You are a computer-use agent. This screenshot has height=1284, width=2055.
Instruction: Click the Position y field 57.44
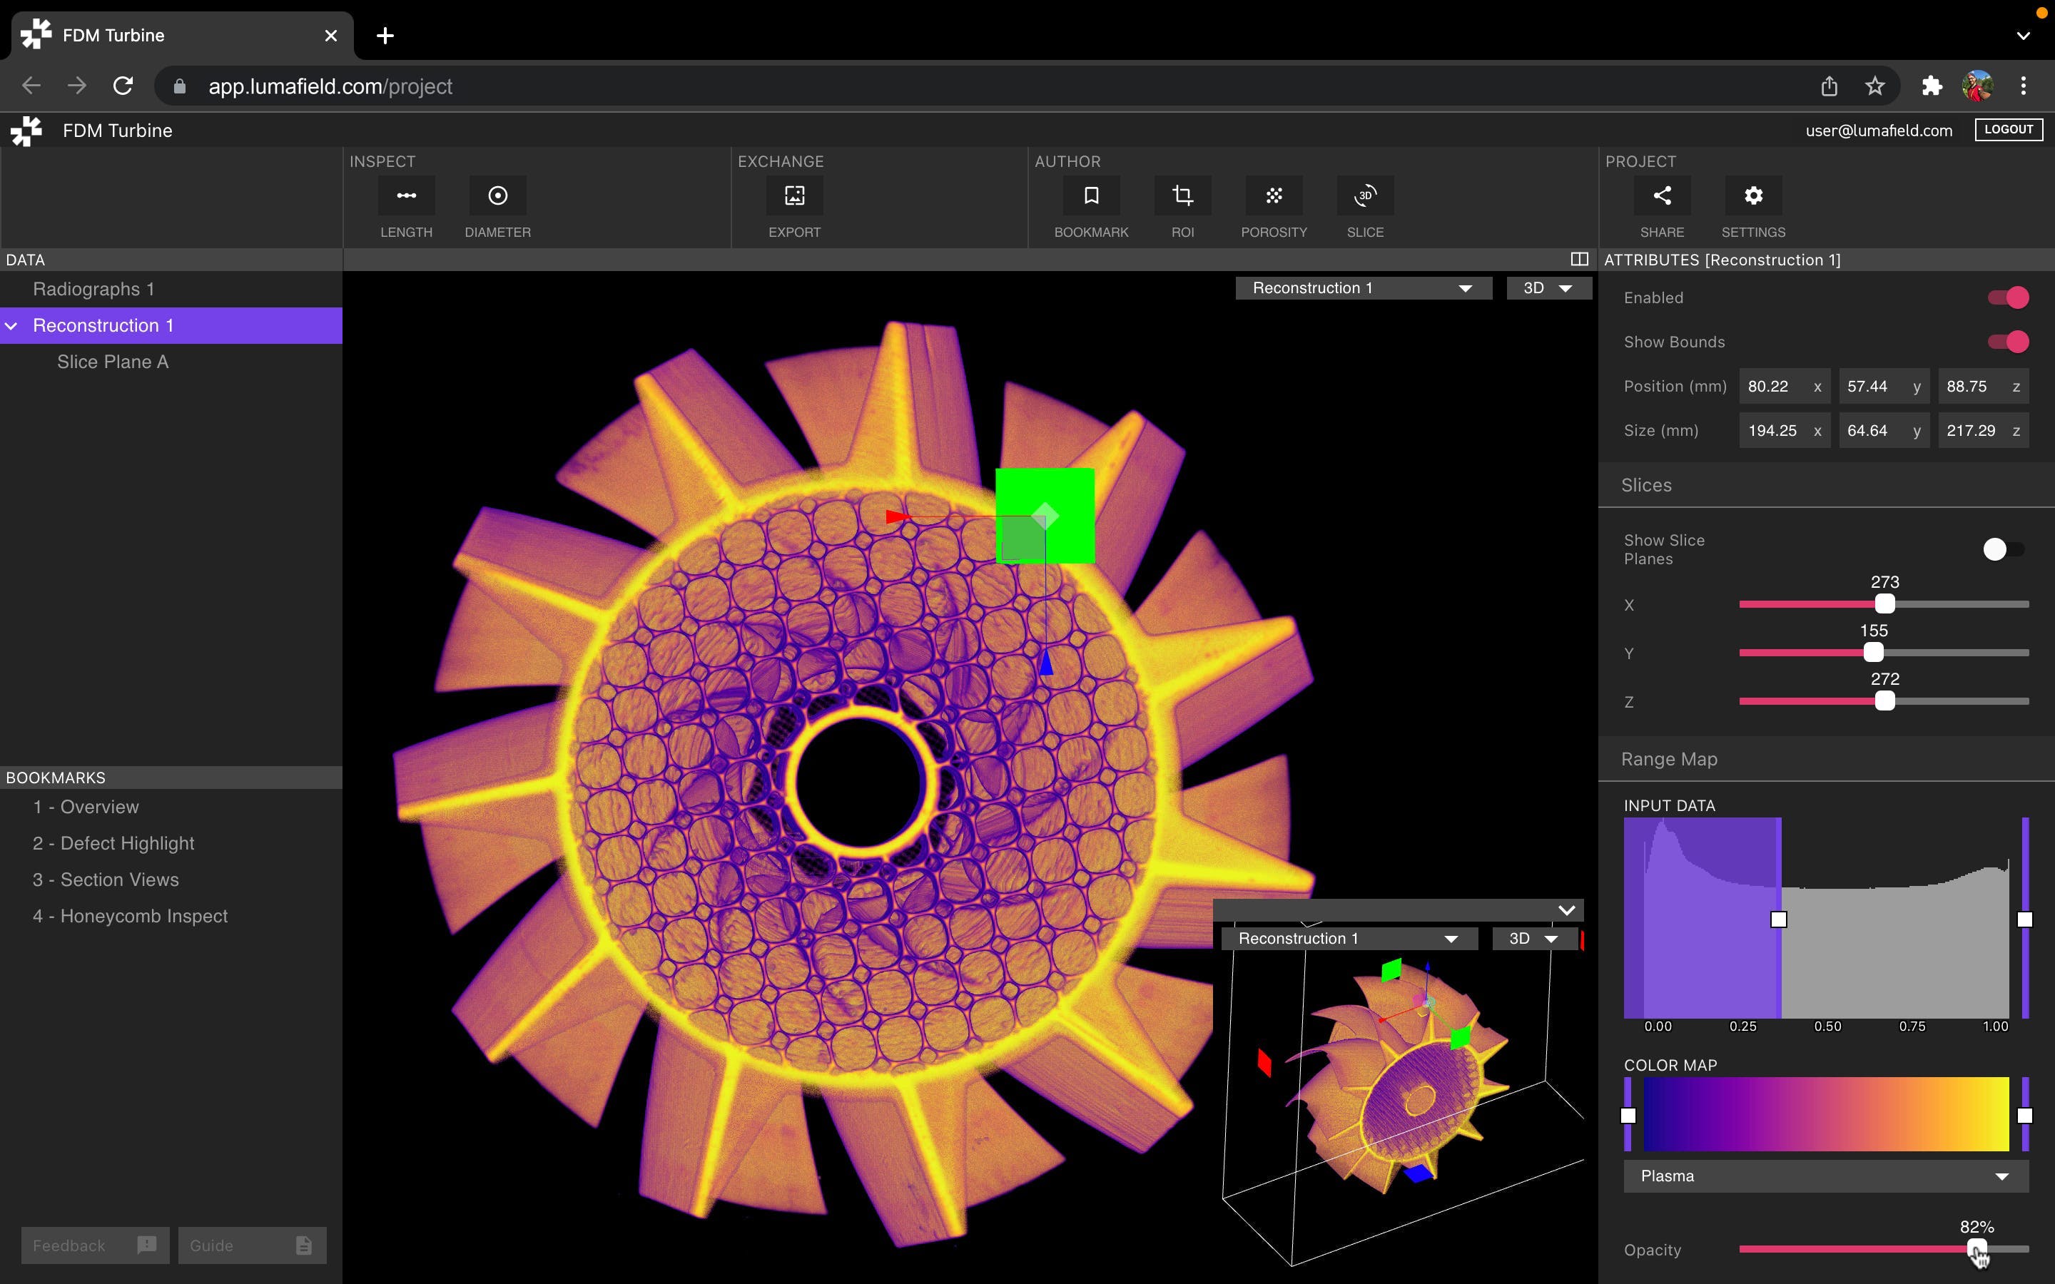pos(1884,387)
